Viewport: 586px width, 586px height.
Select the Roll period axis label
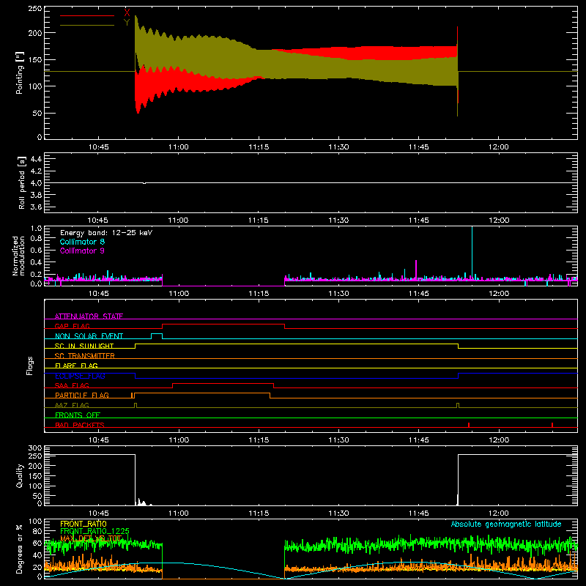click(x=22, y=183)
